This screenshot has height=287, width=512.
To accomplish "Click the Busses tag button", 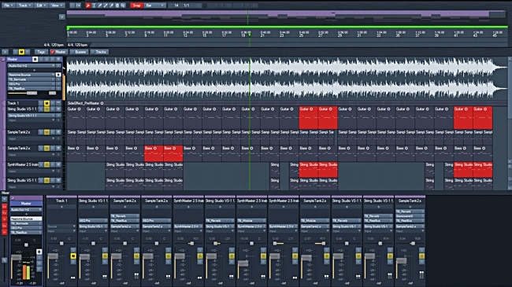I will [x=79, y=52].
